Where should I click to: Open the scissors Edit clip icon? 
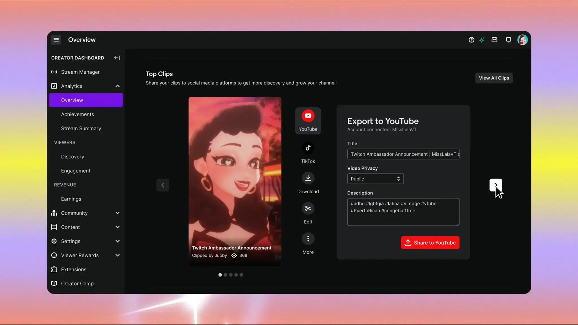[308, 208]
